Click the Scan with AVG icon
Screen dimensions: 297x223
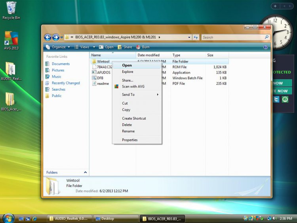[x=116, y=86]
